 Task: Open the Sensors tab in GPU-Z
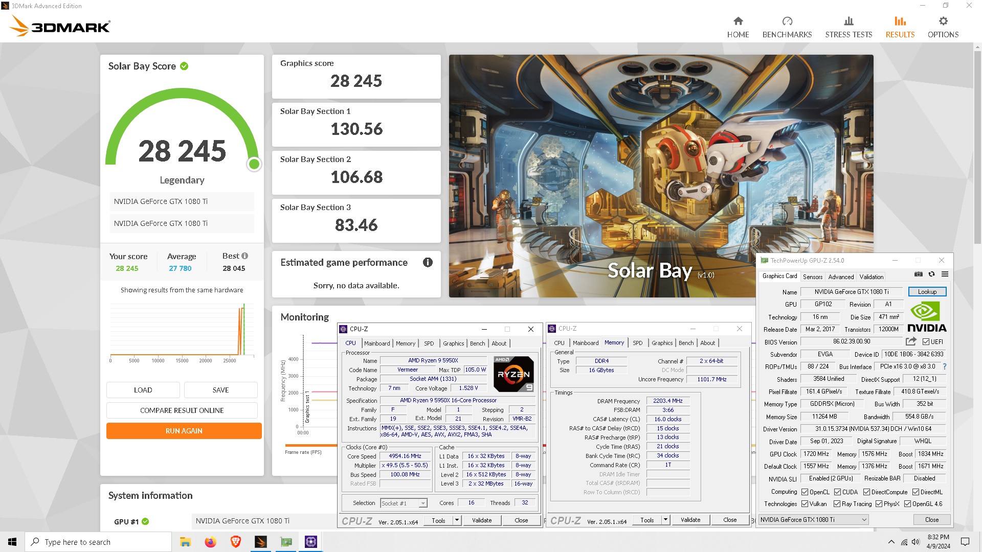813,277
